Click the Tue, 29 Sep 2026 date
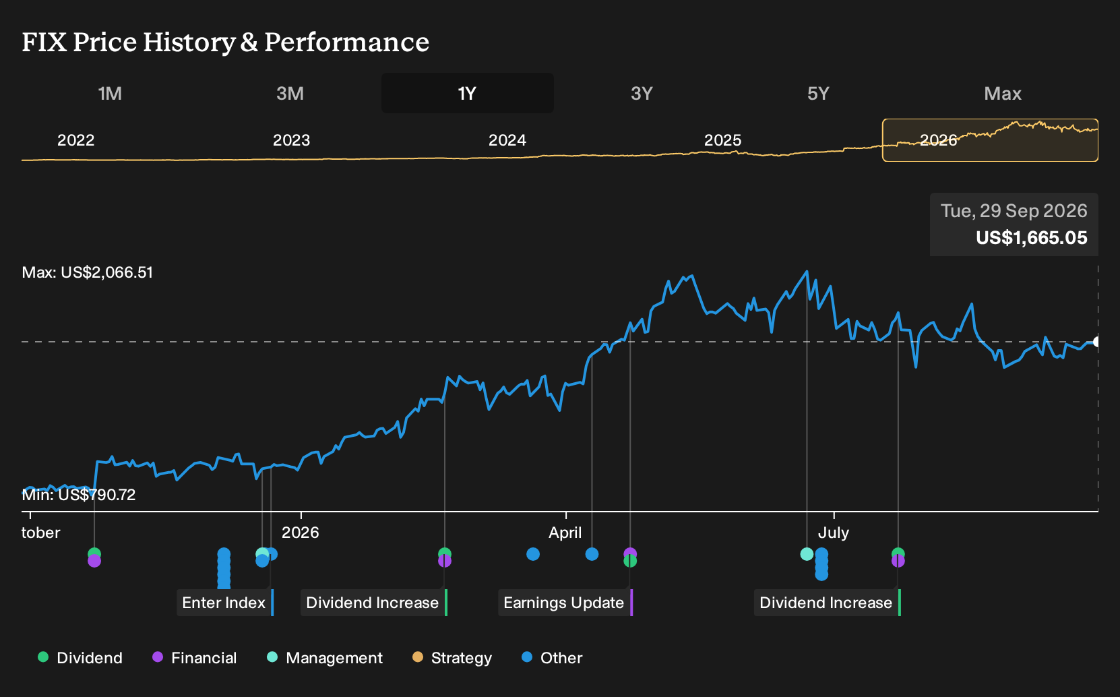Image resolution: width=1120 pixels, height=697 pixels. pos(1014,211)
